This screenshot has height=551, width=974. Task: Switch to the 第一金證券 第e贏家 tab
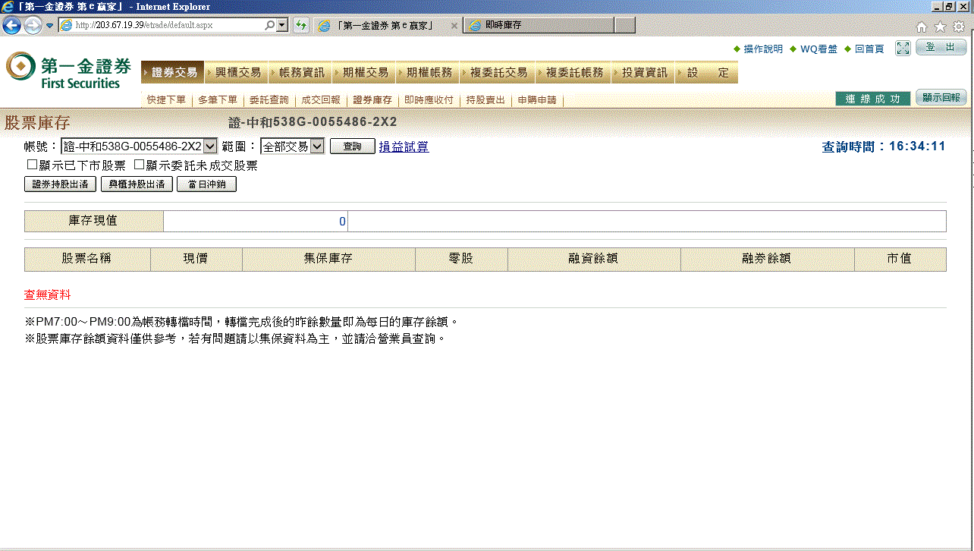[388, 26]
